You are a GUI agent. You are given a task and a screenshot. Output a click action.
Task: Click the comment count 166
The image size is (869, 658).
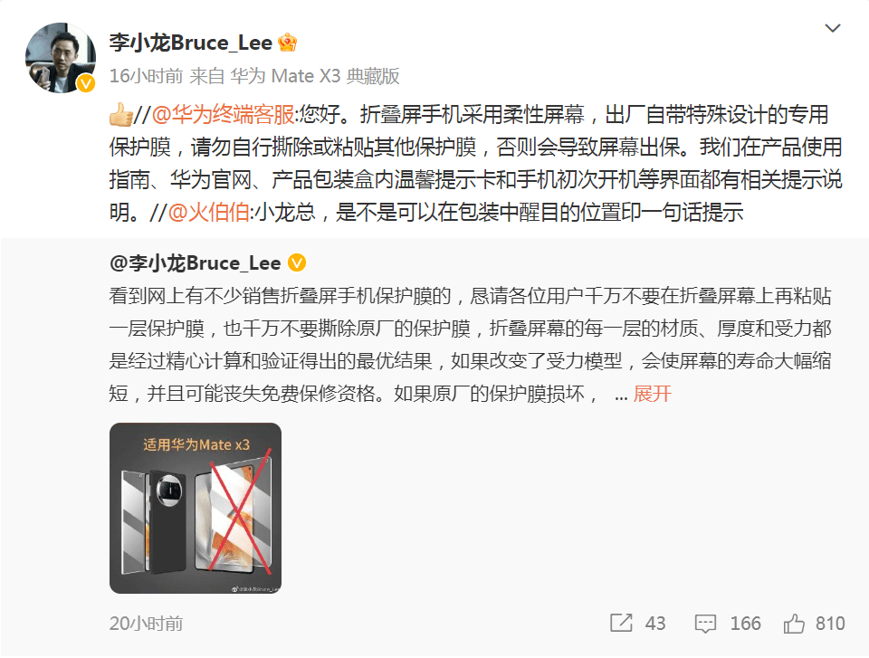tap(745, 624)
